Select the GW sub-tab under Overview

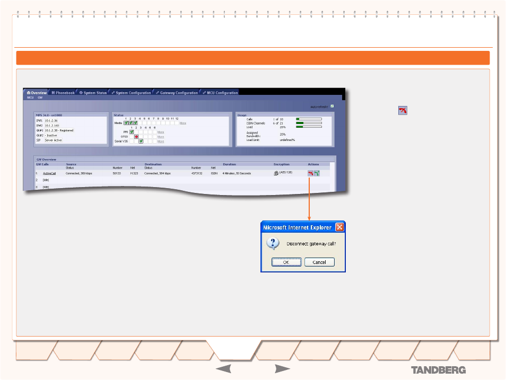40,98
